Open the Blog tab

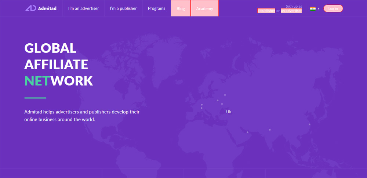181,8
